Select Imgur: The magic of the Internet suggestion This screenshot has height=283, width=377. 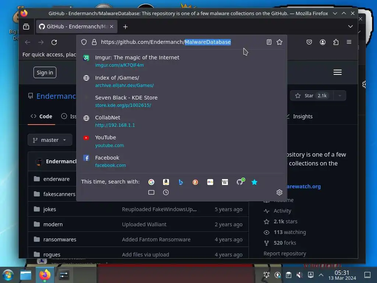(x=182, y=61)
